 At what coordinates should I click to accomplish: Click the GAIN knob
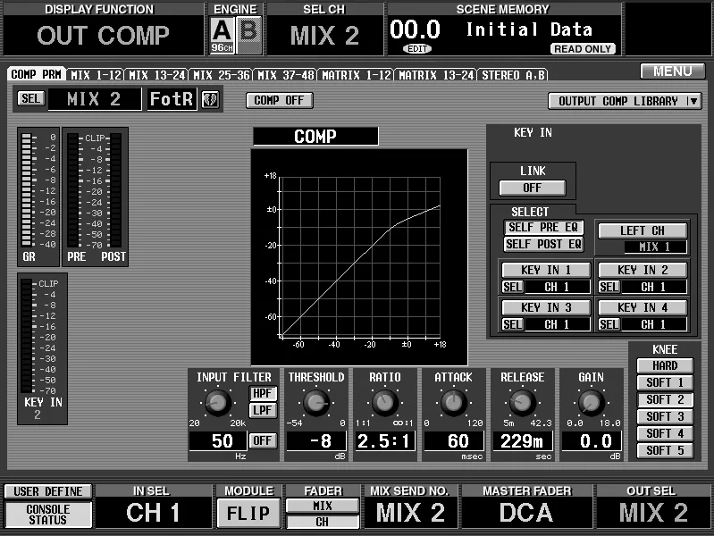pyautogui.click(x=591, y=403)
